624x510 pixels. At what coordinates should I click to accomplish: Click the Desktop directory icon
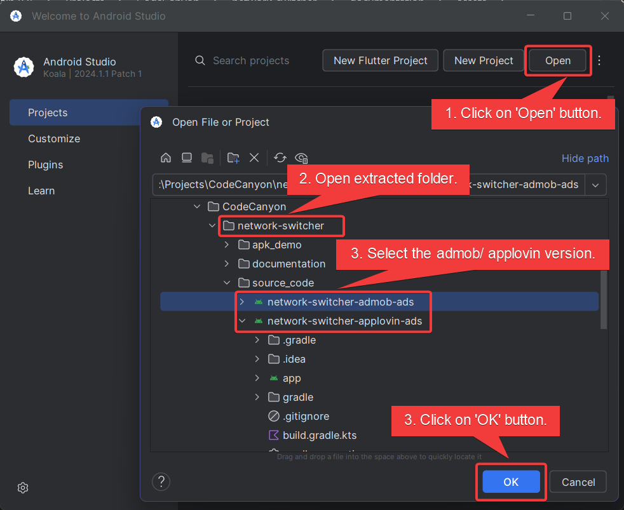tap(187, 158)
